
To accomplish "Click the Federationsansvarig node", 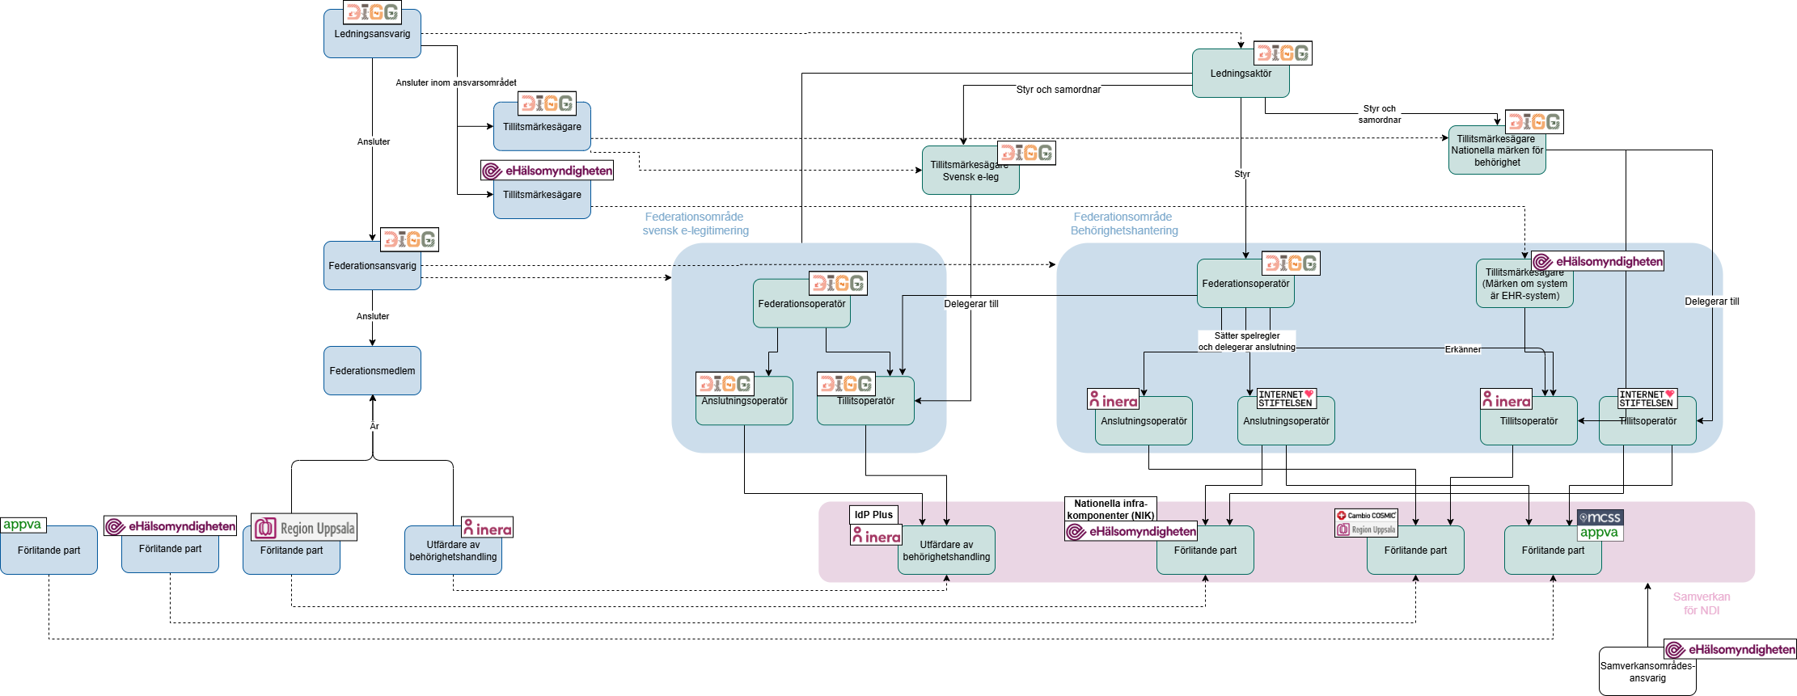I will (x=372, y=268).
